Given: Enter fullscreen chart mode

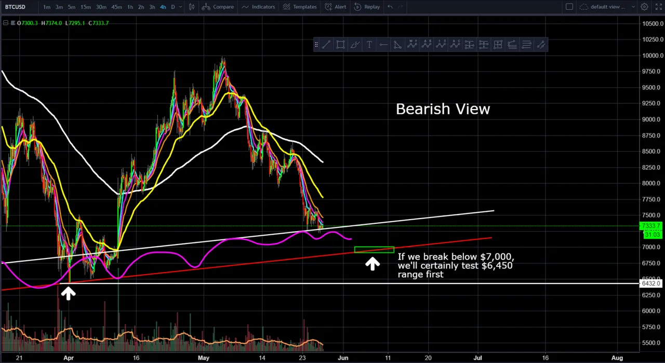Looking at the screenshot, I should (x=658, y=7).
